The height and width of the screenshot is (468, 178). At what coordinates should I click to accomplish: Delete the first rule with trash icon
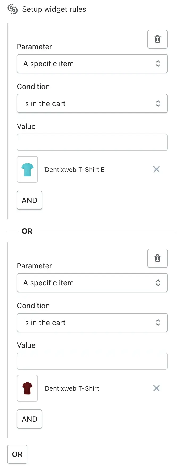pyautogui.click(x=158, y=39)
